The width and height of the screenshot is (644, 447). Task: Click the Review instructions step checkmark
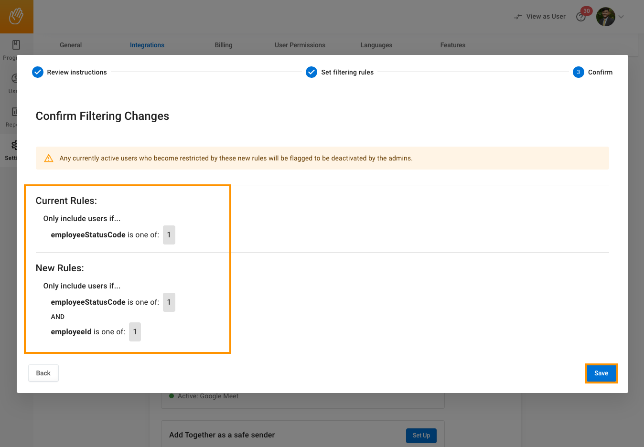pyautogui.click(x=38, y=72)
